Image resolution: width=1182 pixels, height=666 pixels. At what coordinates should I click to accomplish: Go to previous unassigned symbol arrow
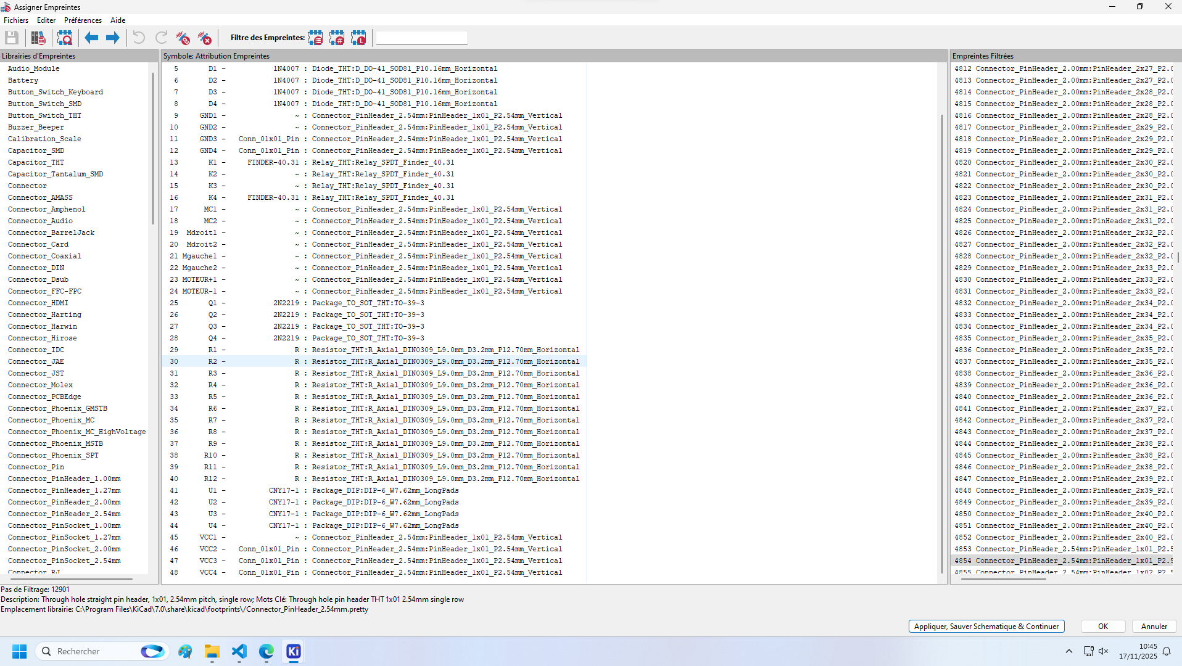tap(91, 38)
